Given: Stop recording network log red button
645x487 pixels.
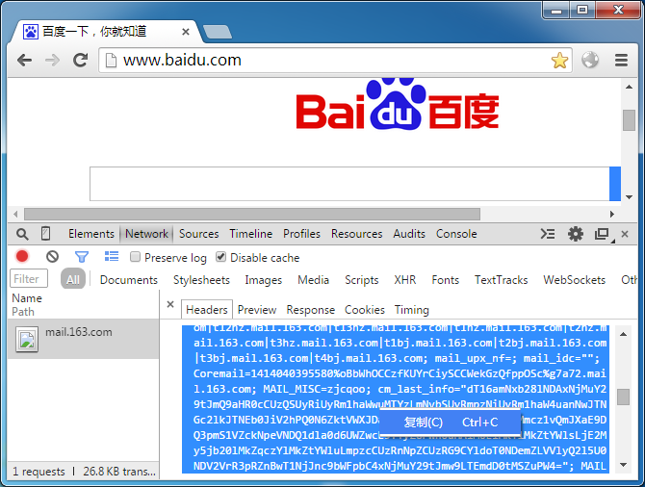Looking at the screenshot, I should point(22,256).
